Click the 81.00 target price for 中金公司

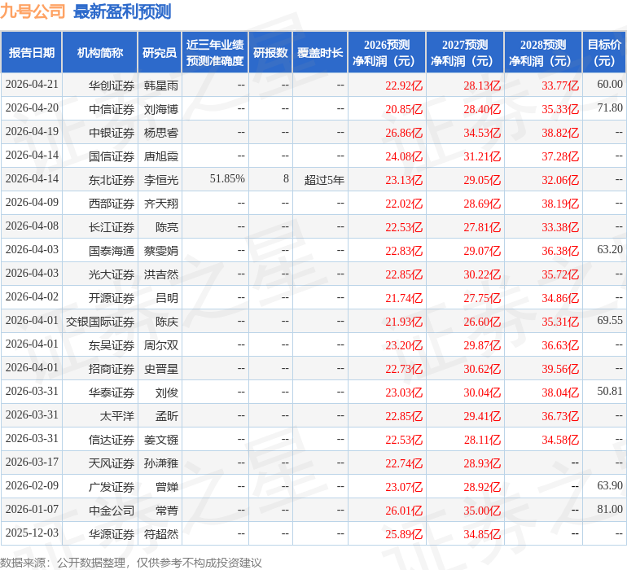[x=609, y=510]
